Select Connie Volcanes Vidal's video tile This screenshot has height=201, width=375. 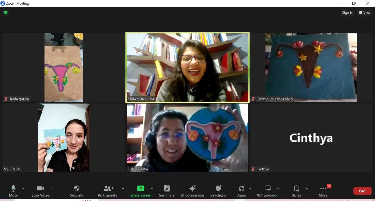[x=311, y=67]
